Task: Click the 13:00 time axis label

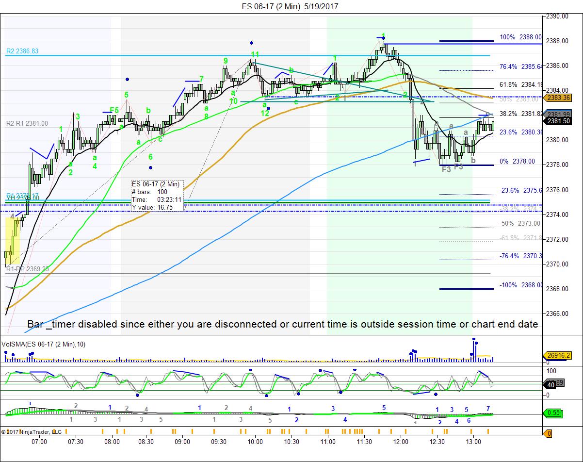Action: tap(473, 442)
